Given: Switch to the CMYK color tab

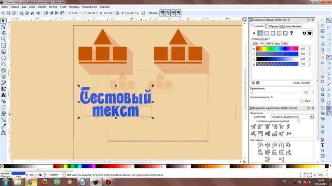Looking at the screenshot, I should point(269,43).
